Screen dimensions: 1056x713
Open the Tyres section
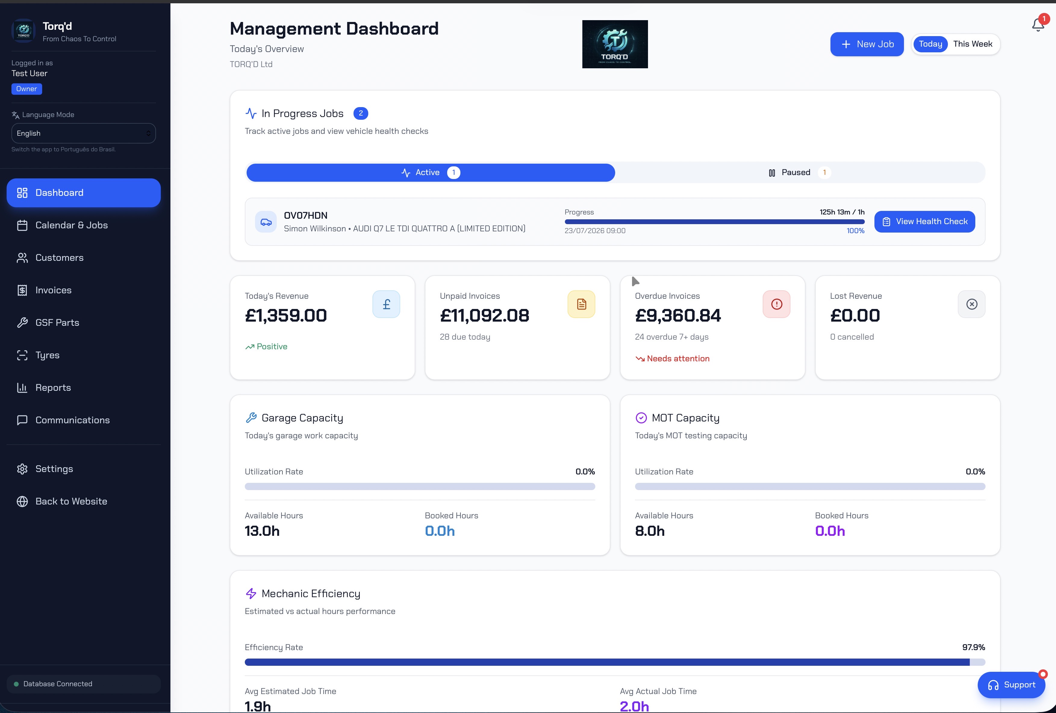tap(84, 355)
